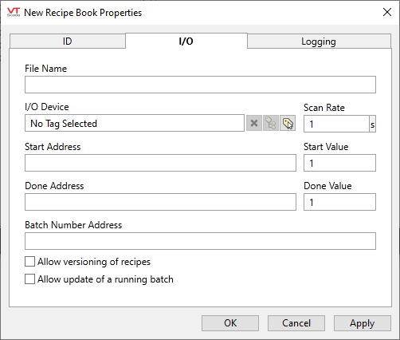Image resolution: width=400 pixels, height=340 pixels.
Task: Open the Logging tab
Action: coord(319,42)
